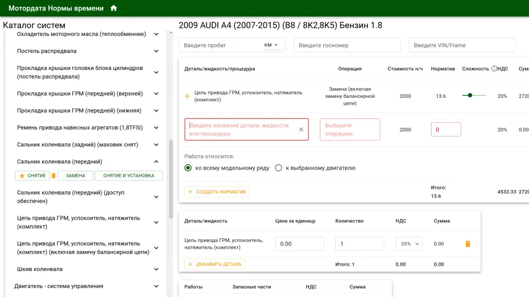
Task: Choose the ЗАМЕНА operation tab
Action: click(76, 176)
